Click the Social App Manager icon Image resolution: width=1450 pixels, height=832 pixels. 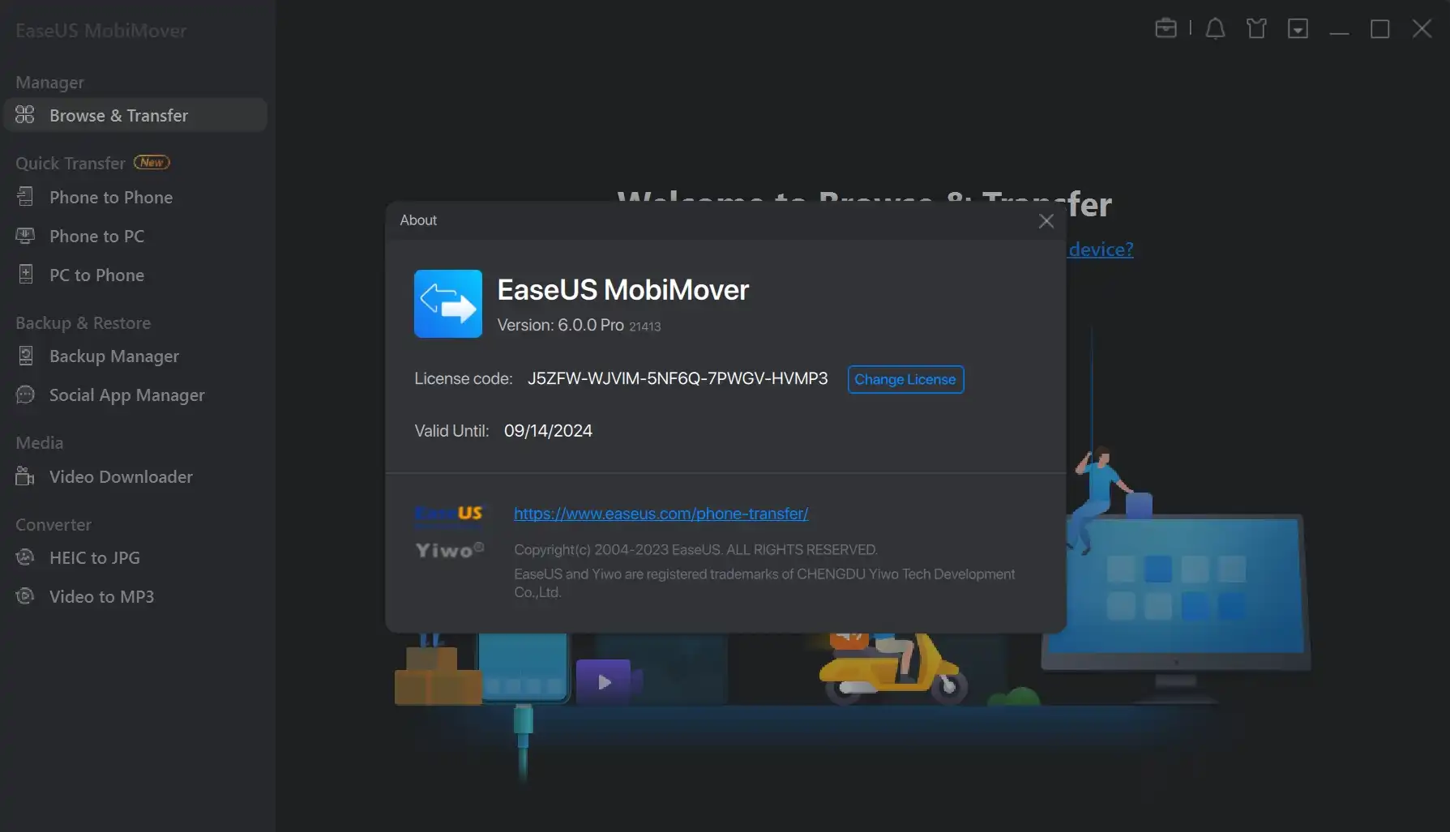pyautogui.click(x=26, y=395)
